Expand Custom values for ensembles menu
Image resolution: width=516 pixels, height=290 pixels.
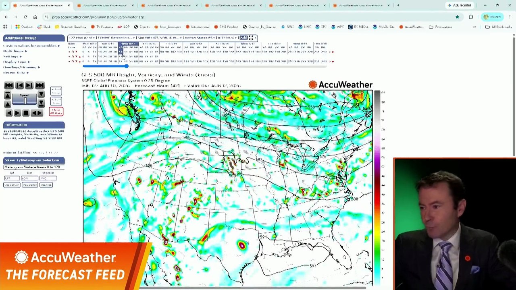[31, 46]
